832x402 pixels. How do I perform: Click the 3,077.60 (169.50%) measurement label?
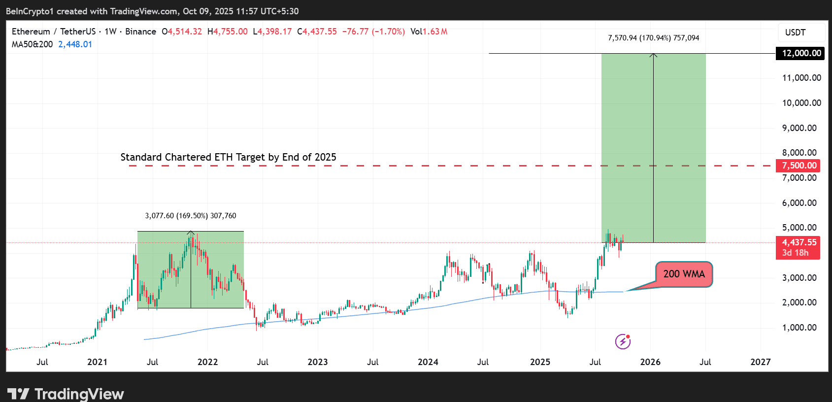(x=191, y=216)
